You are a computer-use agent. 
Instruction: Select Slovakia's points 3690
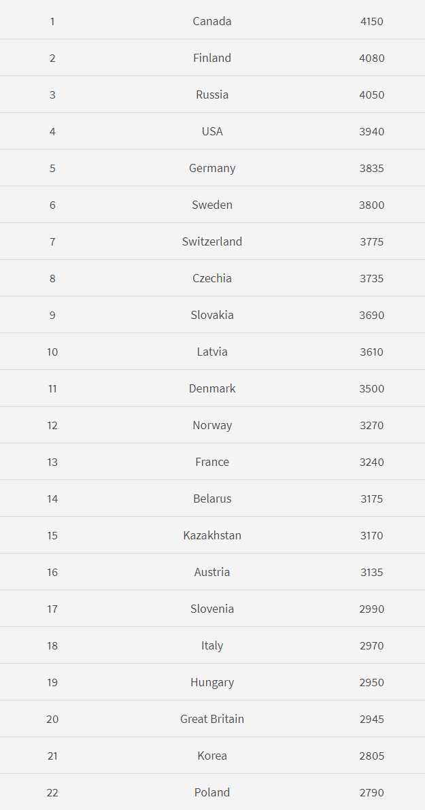coord(372,315)
